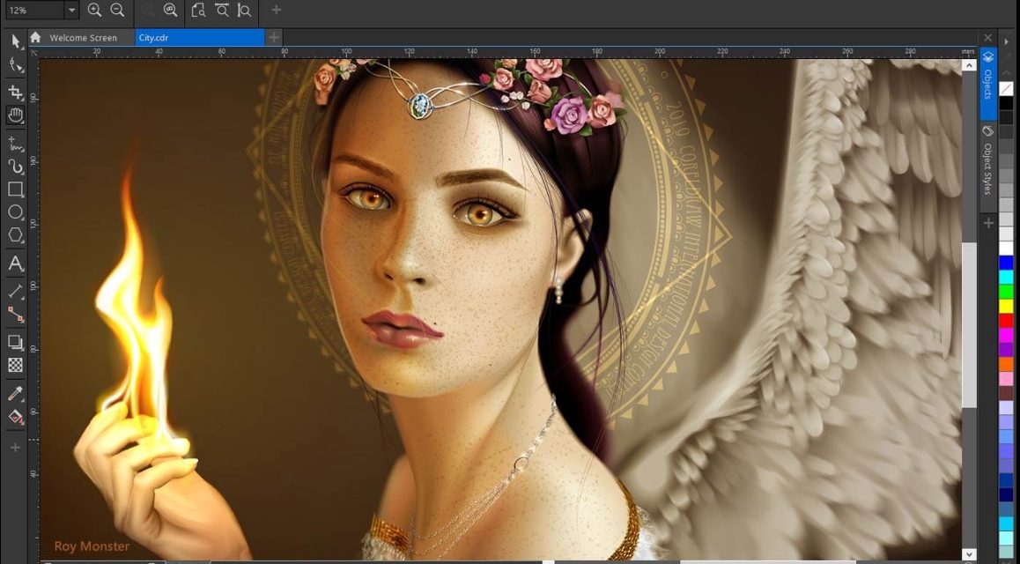Select the Polygon tool
Viewport: 1020px width, 564px height.
point(16,234)
